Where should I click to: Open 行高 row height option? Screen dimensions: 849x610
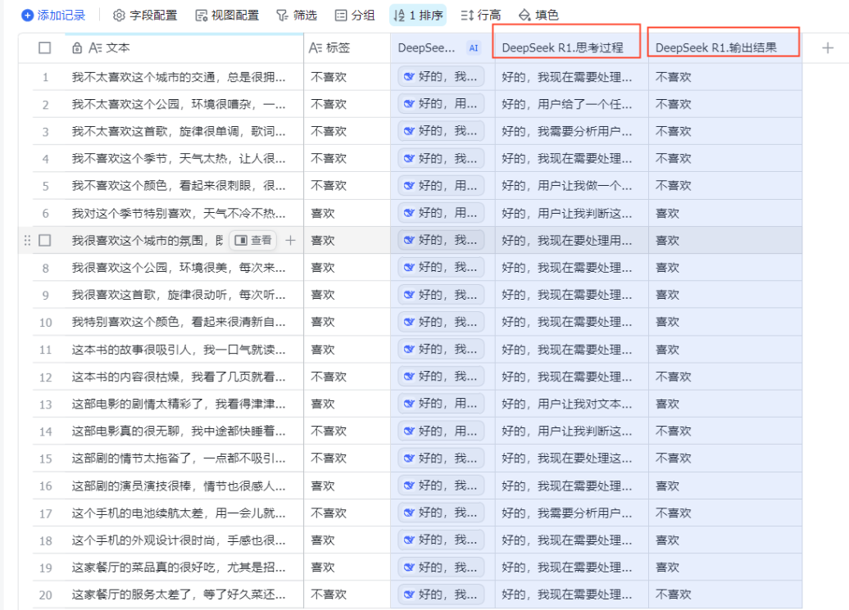point(481,15)
